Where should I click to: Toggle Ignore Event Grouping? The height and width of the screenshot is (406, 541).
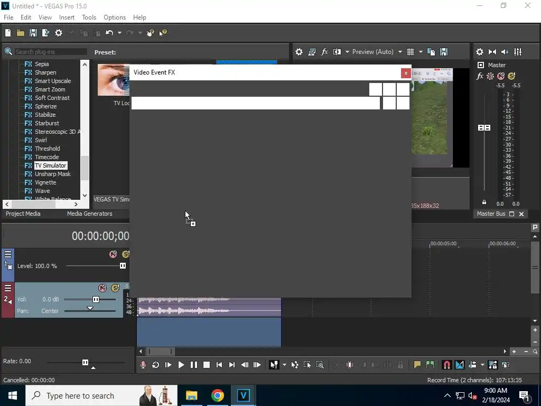(x=506, y=365)
